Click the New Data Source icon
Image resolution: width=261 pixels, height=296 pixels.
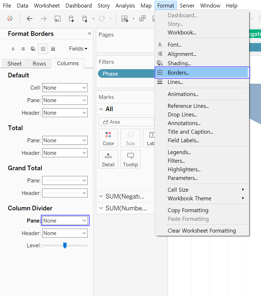click(x=71, y=19)
